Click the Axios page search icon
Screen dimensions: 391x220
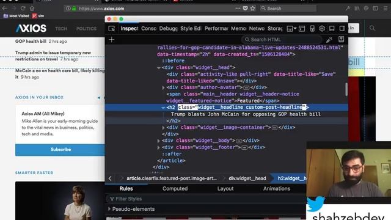[x=372, y=28]
